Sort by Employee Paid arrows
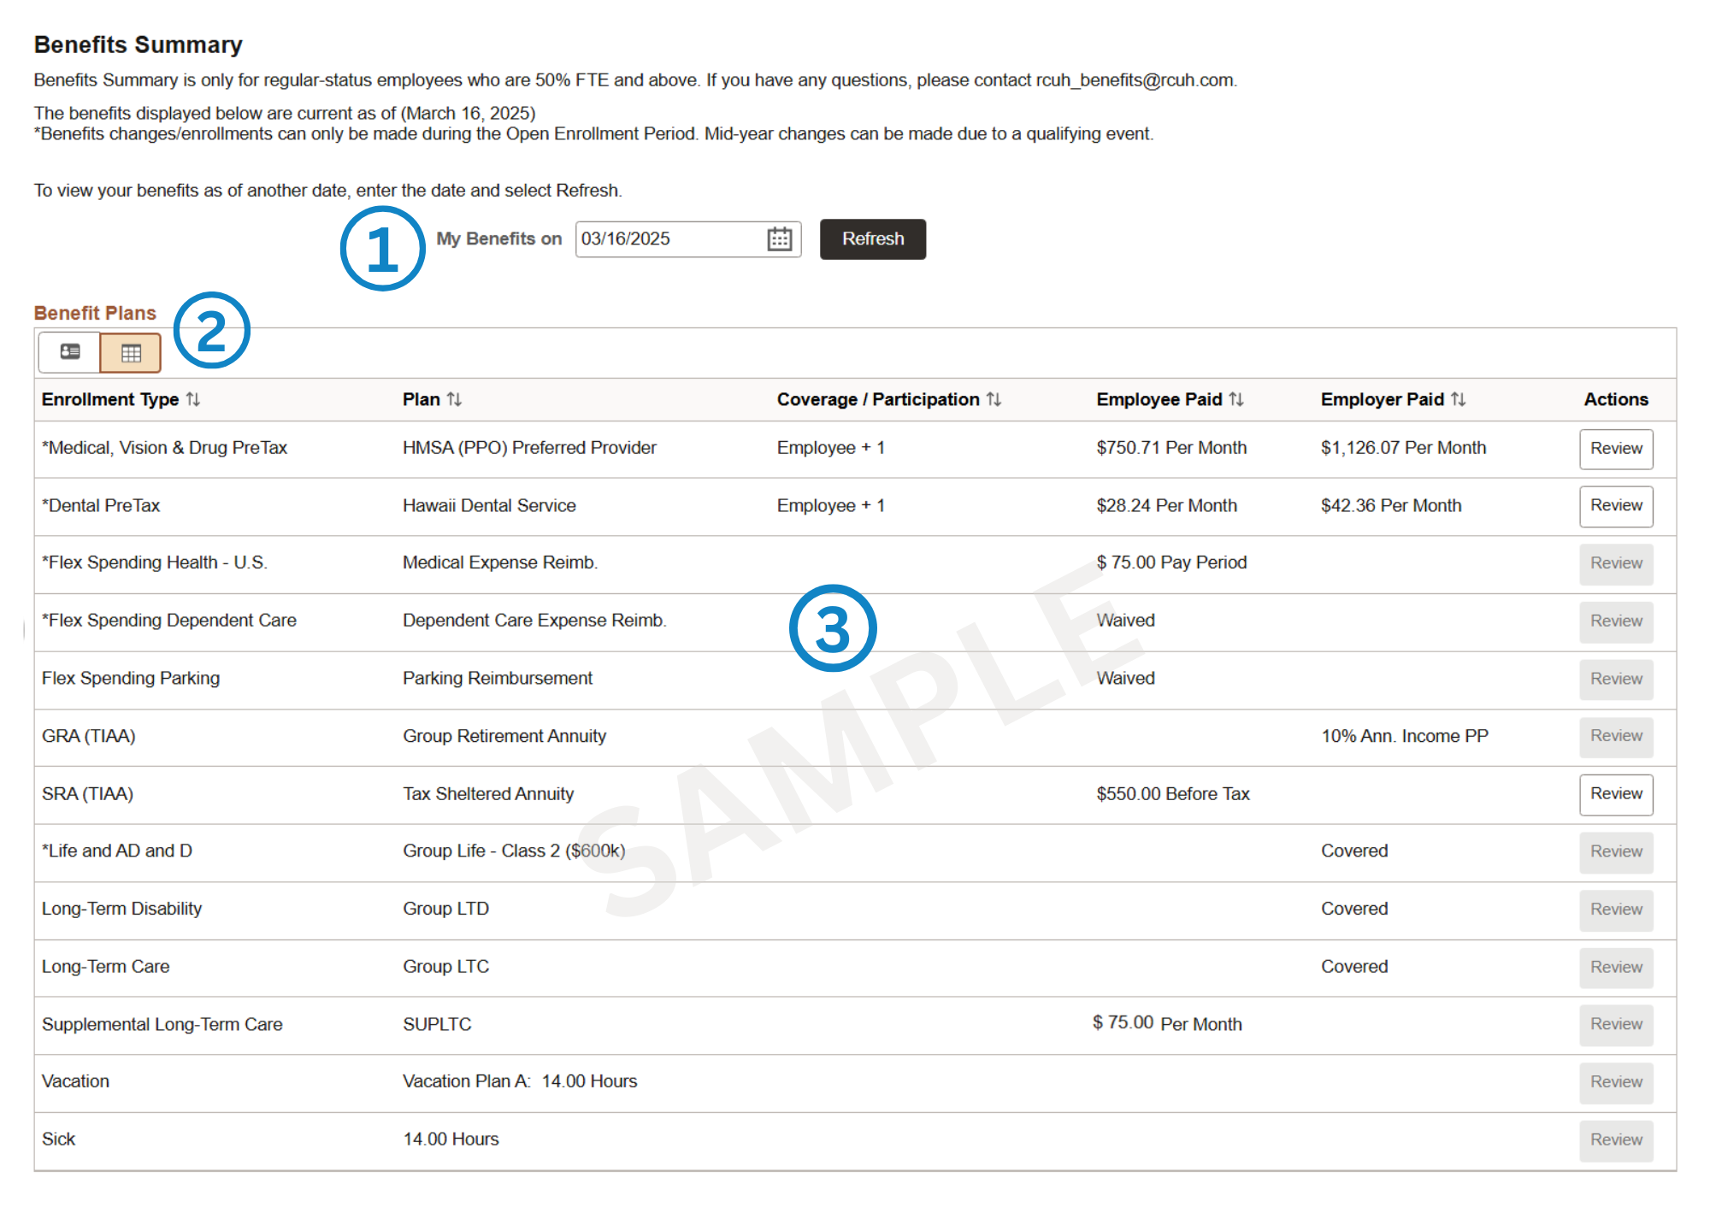The height and width of the screenshot is (1207, 1710). click(1236, 399)
